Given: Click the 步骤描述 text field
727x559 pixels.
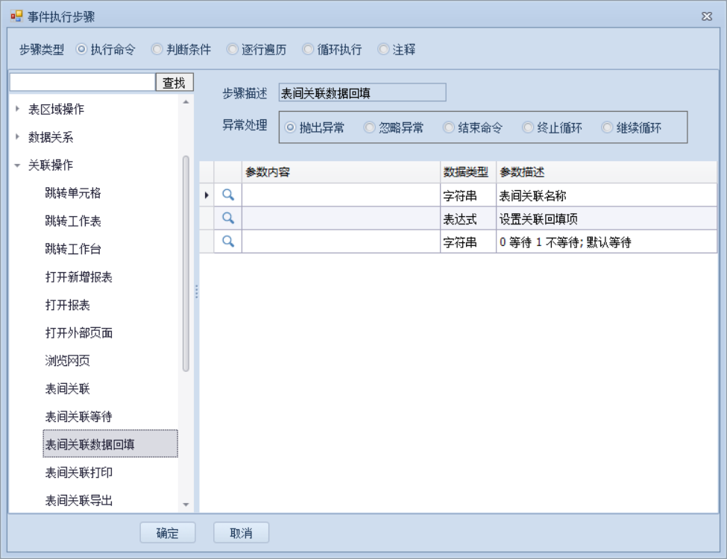Looking at the screenshot, I should pos(362,92).
